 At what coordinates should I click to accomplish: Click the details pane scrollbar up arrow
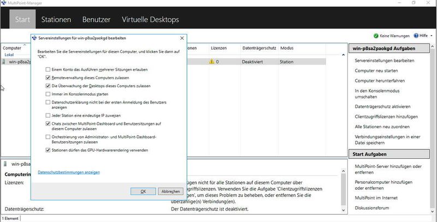coord(344,172)
